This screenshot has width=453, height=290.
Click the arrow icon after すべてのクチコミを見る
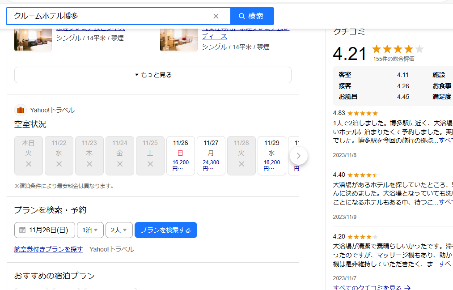[x=408, y=288]
